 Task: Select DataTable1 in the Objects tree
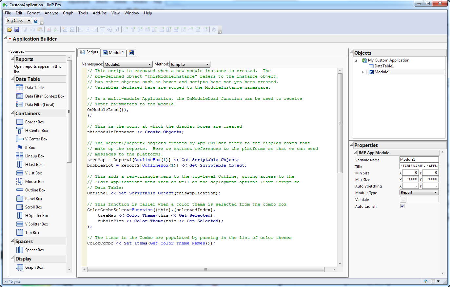pyautogui.click(x=384, y=66)
